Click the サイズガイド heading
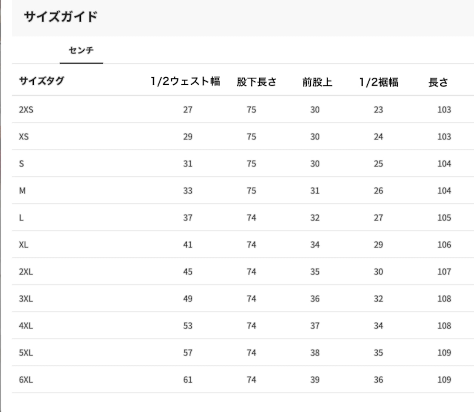Viewport: 474px width, 412px height. coord(60,17)
